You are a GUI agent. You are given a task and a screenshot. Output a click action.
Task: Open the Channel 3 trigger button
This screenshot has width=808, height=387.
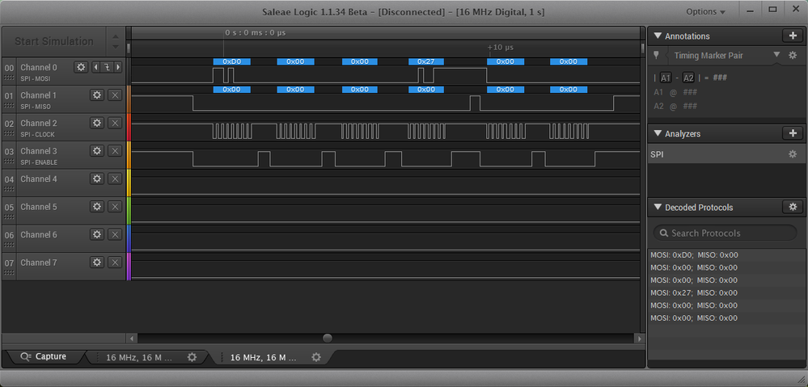click(116, 150)
